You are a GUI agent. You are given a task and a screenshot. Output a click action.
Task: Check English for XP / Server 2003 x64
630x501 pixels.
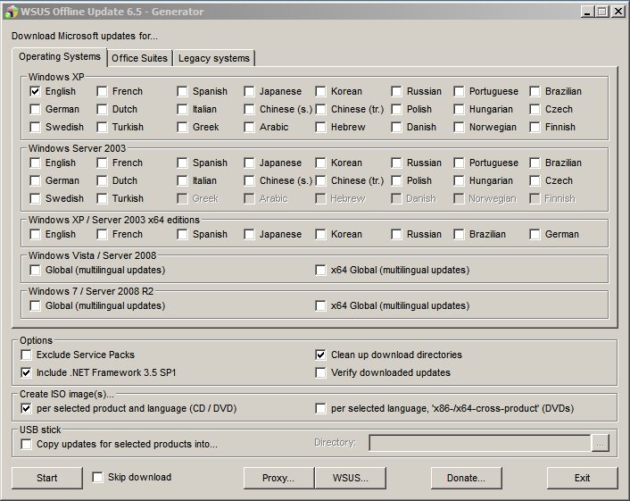(x=36, y=234)
